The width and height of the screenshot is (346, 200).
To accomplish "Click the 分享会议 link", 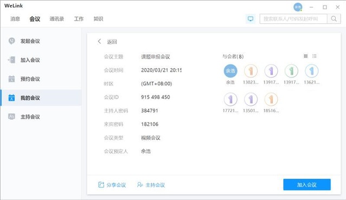I will click(112, 185).
